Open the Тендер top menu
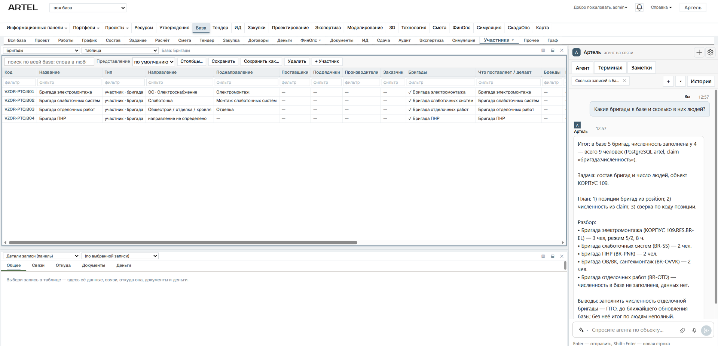The width and height of the screenshot is (718, 346). pyautogui.click(x=220, y=28)
